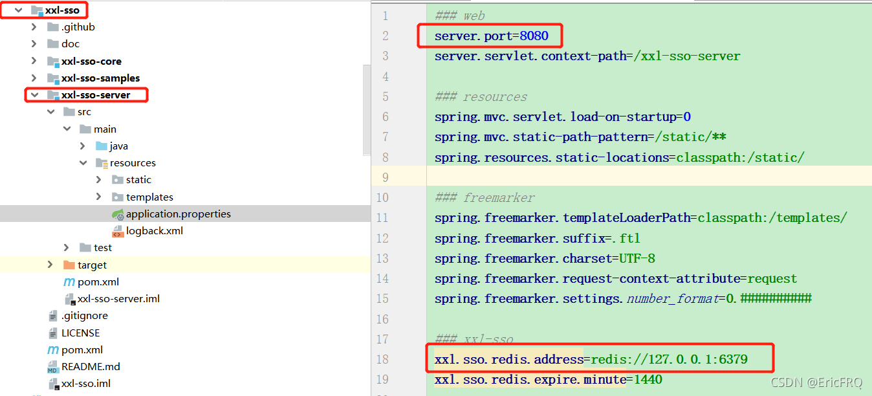
Task: Expand the java source folder
Action: coord(83,146)
